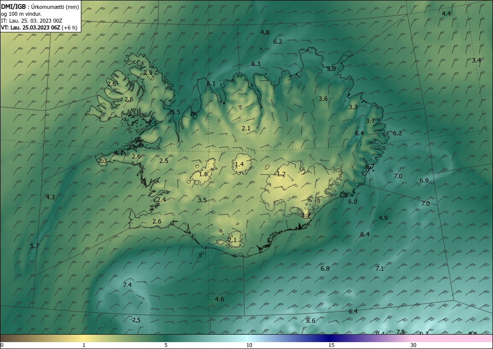Click the legend title "DMI/IGB : Úrkomumætti (mm)"
The image size is (493, 349).
point(39,6)
